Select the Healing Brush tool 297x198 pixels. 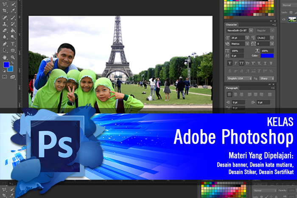click(5, 17)
